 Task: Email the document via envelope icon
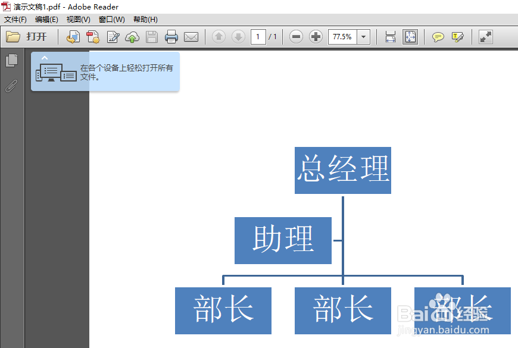click(191, 37)
